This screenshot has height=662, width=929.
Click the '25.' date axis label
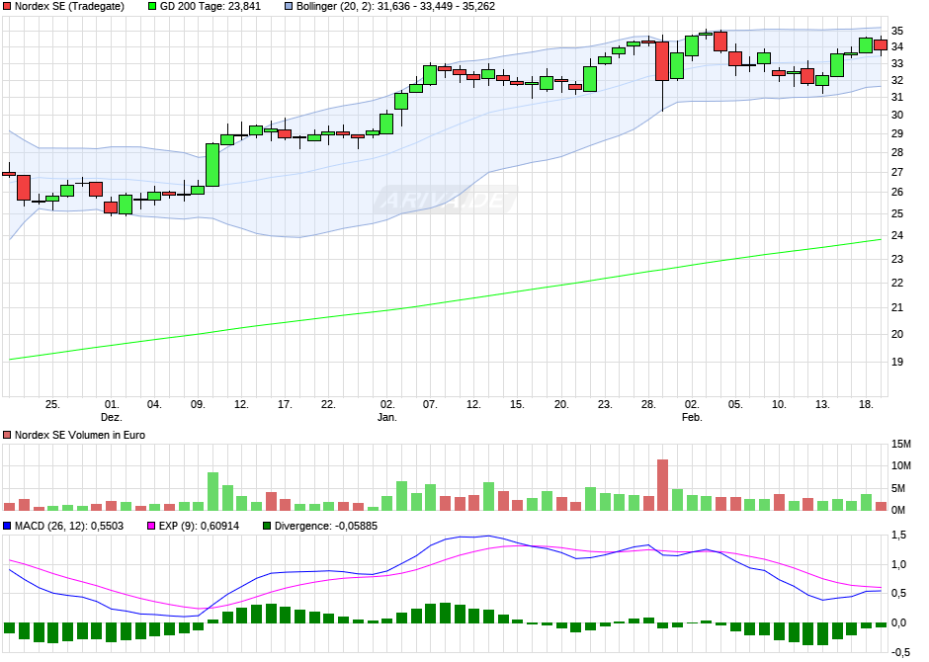pos(52,404)
